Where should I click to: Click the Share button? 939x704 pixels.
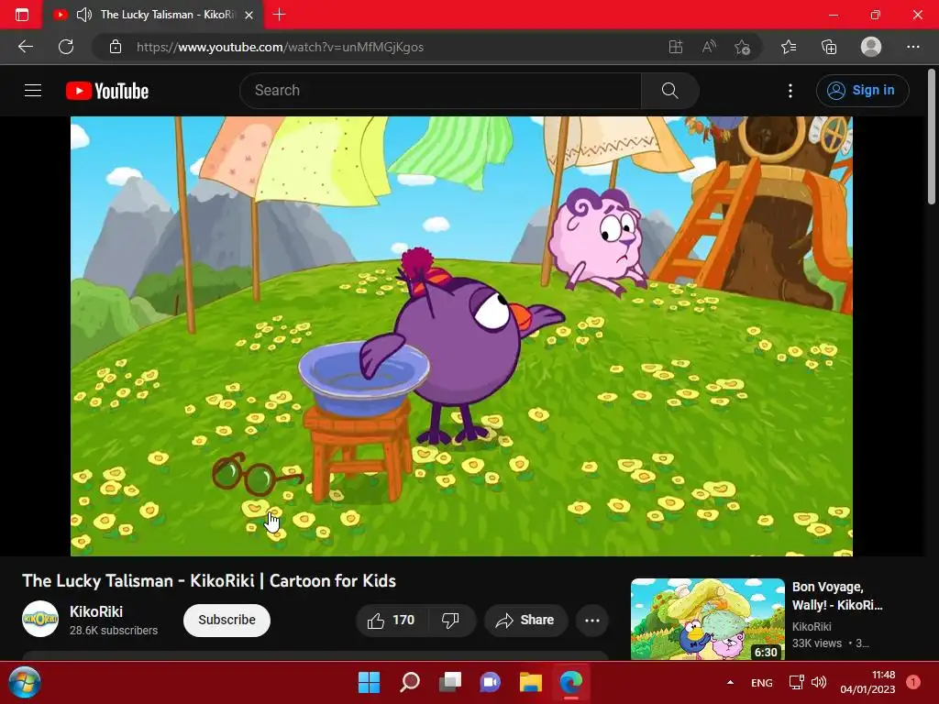point(525,621)
